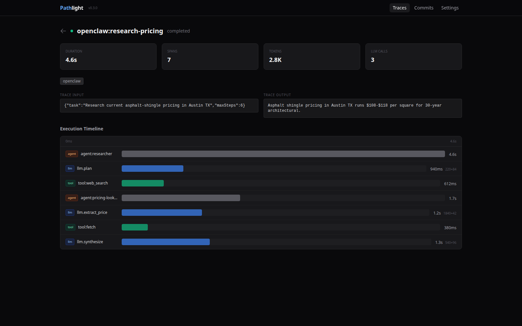Click the llm badge on llm.extract_price row
The width and height of the screenshot is (522, 326).
(x=70, y=213)
